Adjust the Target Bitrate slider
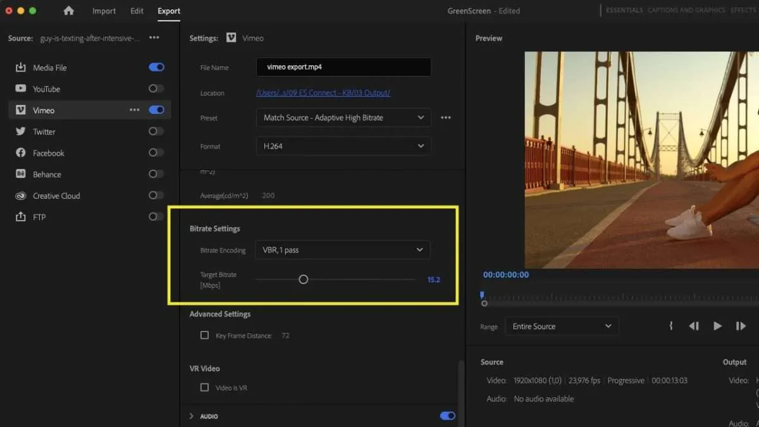Screen dimensions: 759x427 (303, 278)
